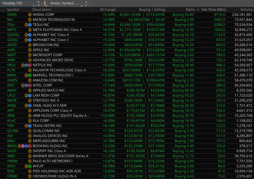Sort by the Symbol column header

[13, 10]
